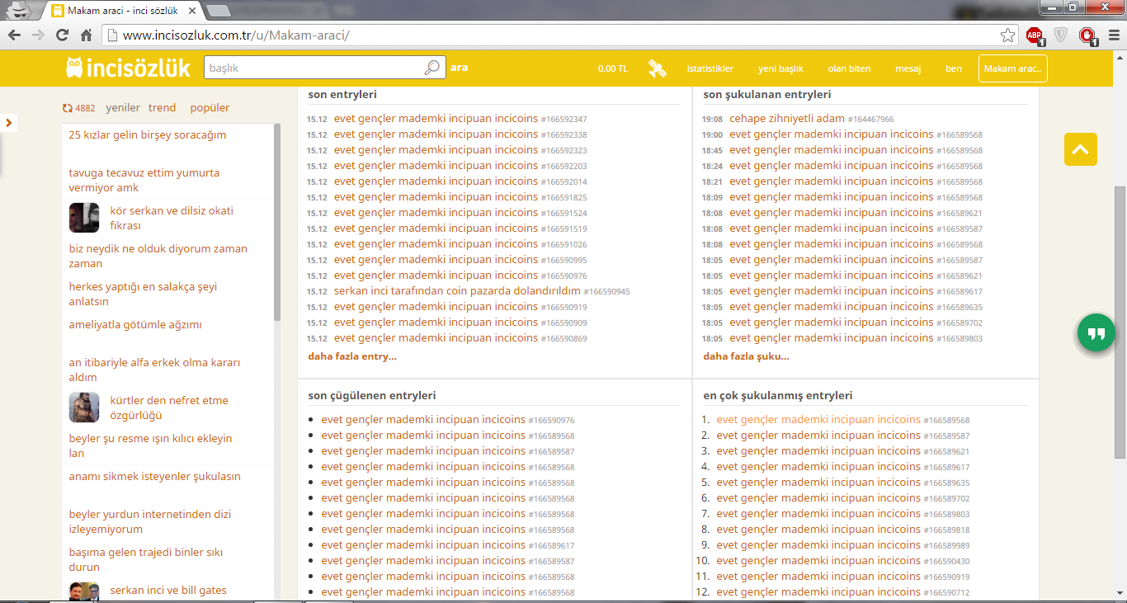The height and width of the screenshot is (603, 1127).
Task: Switch to the trend tab
Action: [x=162, y=108]
